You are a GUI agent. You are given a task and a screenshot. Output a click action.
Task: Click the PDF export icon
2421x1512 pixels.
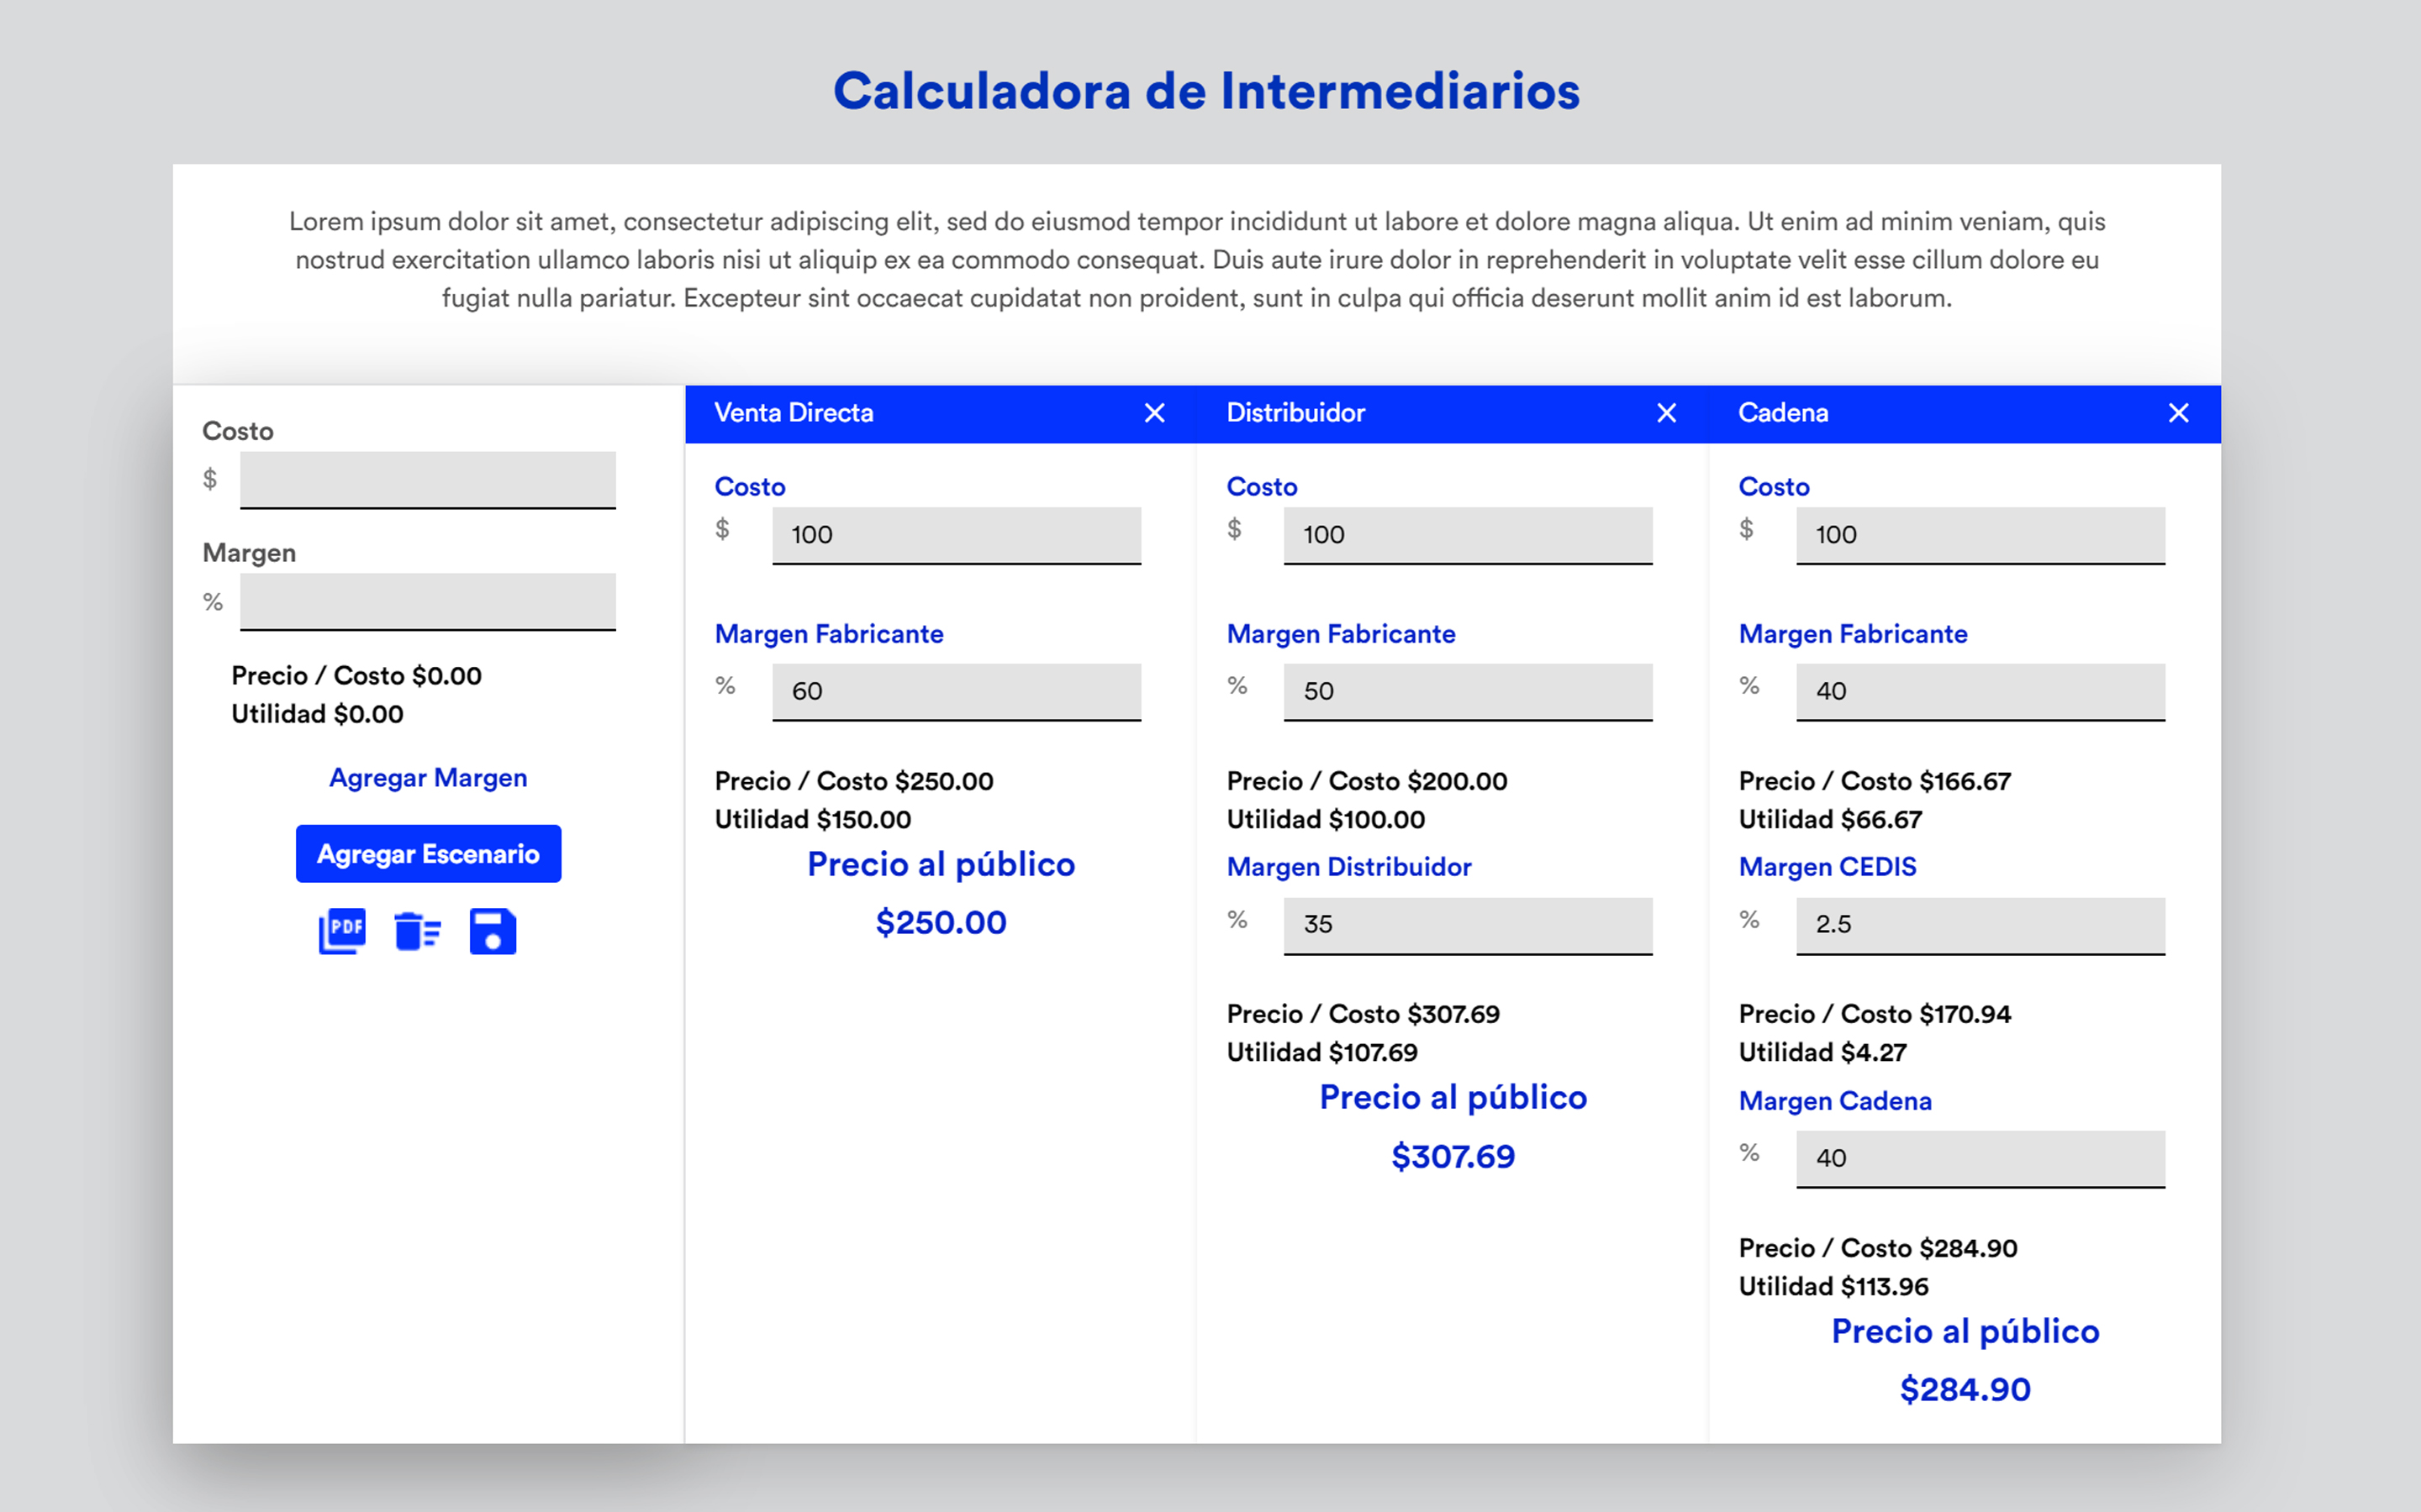(342, 931)
